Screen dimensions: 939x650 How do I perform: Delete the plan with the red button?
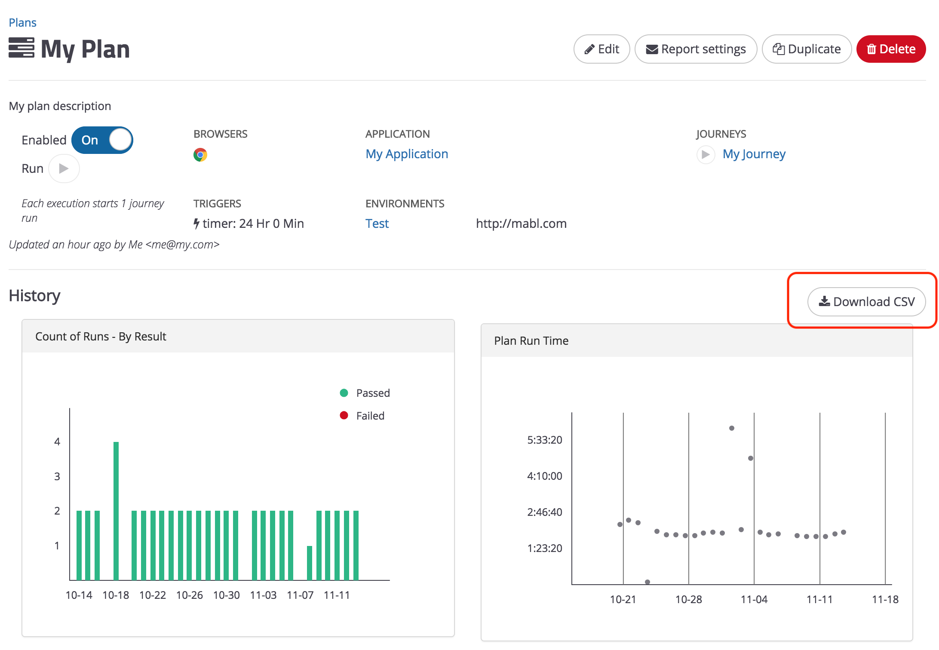(891, 49)
